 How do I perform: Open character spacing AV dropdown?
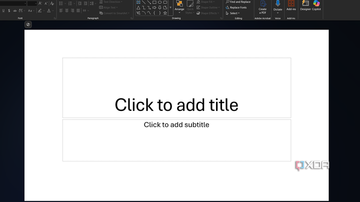coord(21,10)
